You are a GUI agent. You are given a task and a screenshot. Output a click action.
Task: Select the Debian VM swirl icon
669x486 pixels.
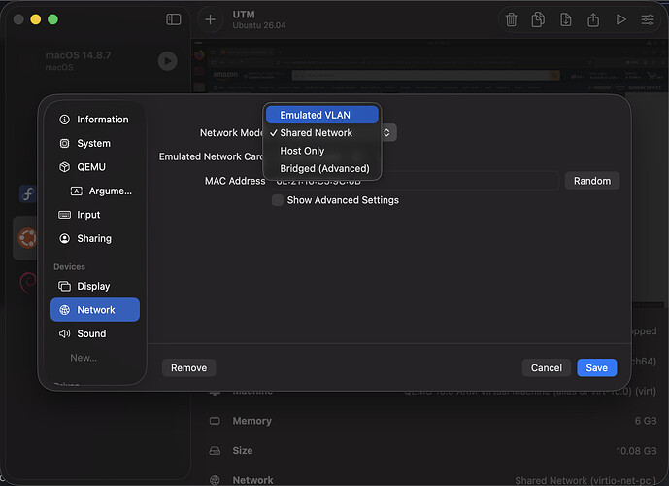click(x=28, y=282)
